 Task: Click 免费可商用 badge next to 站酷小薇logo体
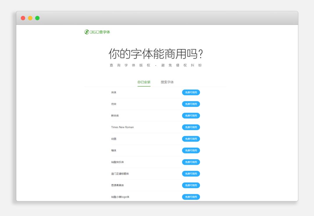[191, 197]
